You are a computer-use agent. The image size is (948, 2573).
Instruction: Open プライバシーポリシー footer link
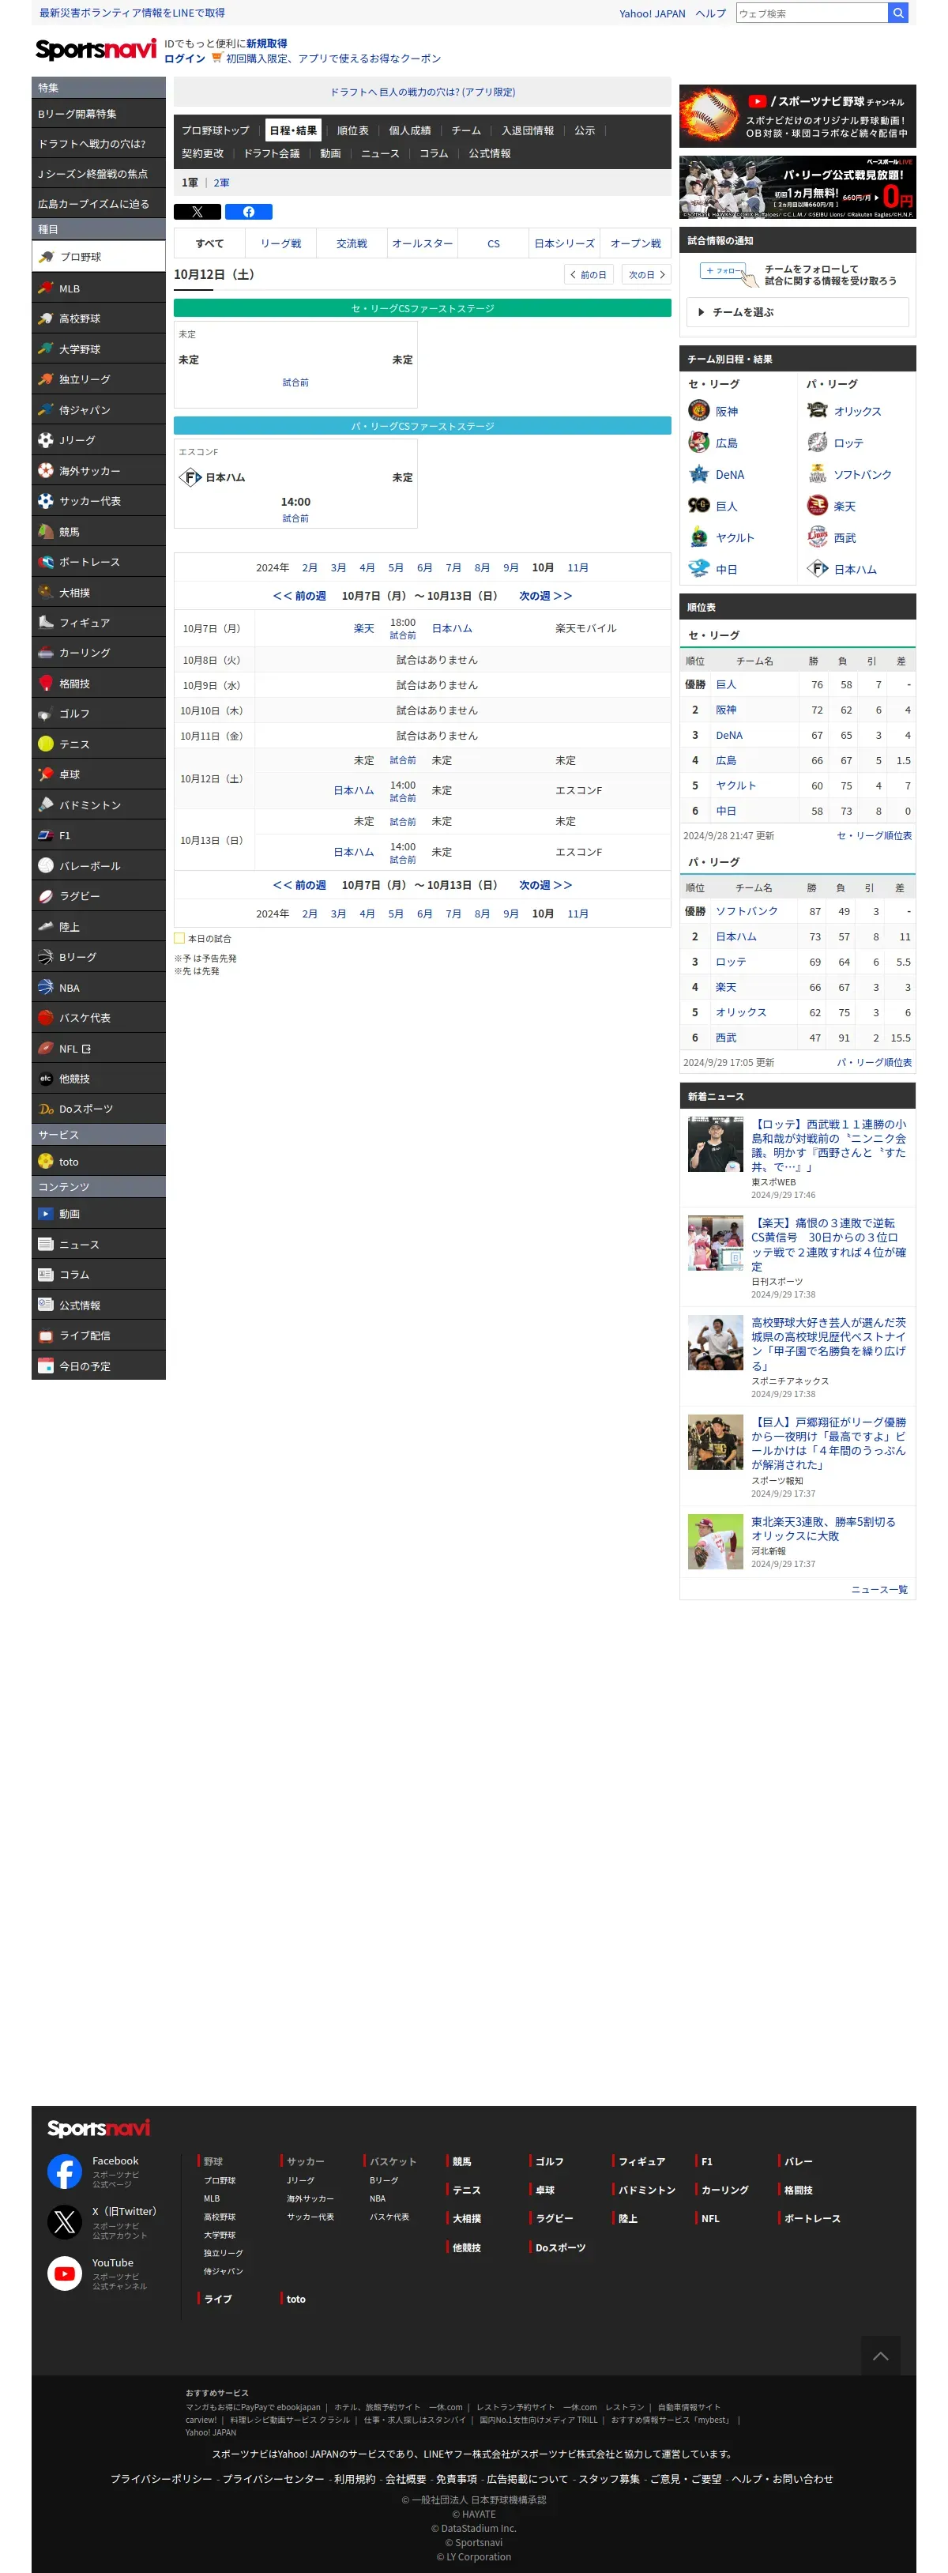click(x=161, y=2478)
